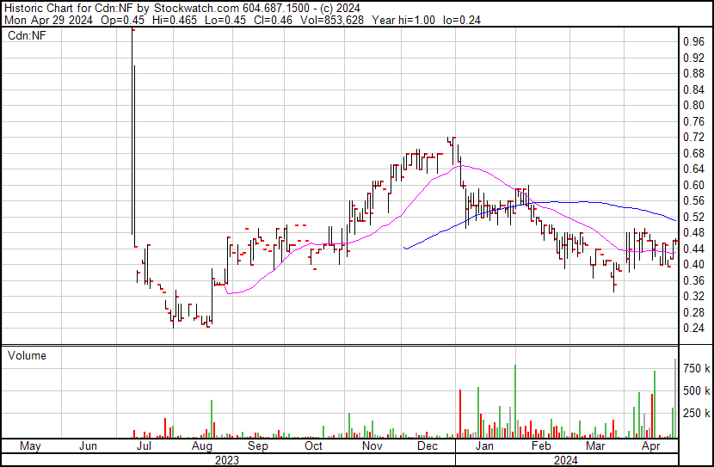
Task: Click the Dec month label
Action: [428, 445]
